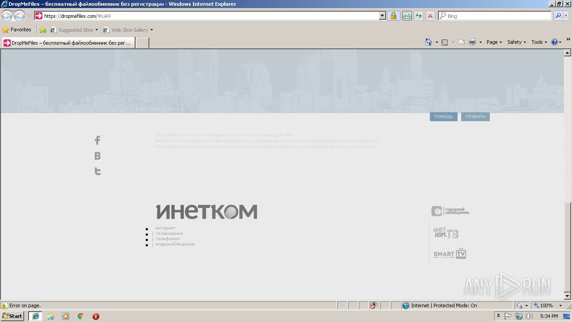572x322 pixels.
Task: Show hidden tray icons arrow
Action: 499,316
